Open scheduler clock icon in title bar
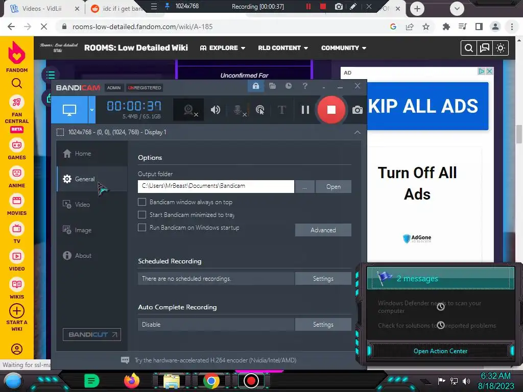This screenshot has height=392, width=523. 289,86
